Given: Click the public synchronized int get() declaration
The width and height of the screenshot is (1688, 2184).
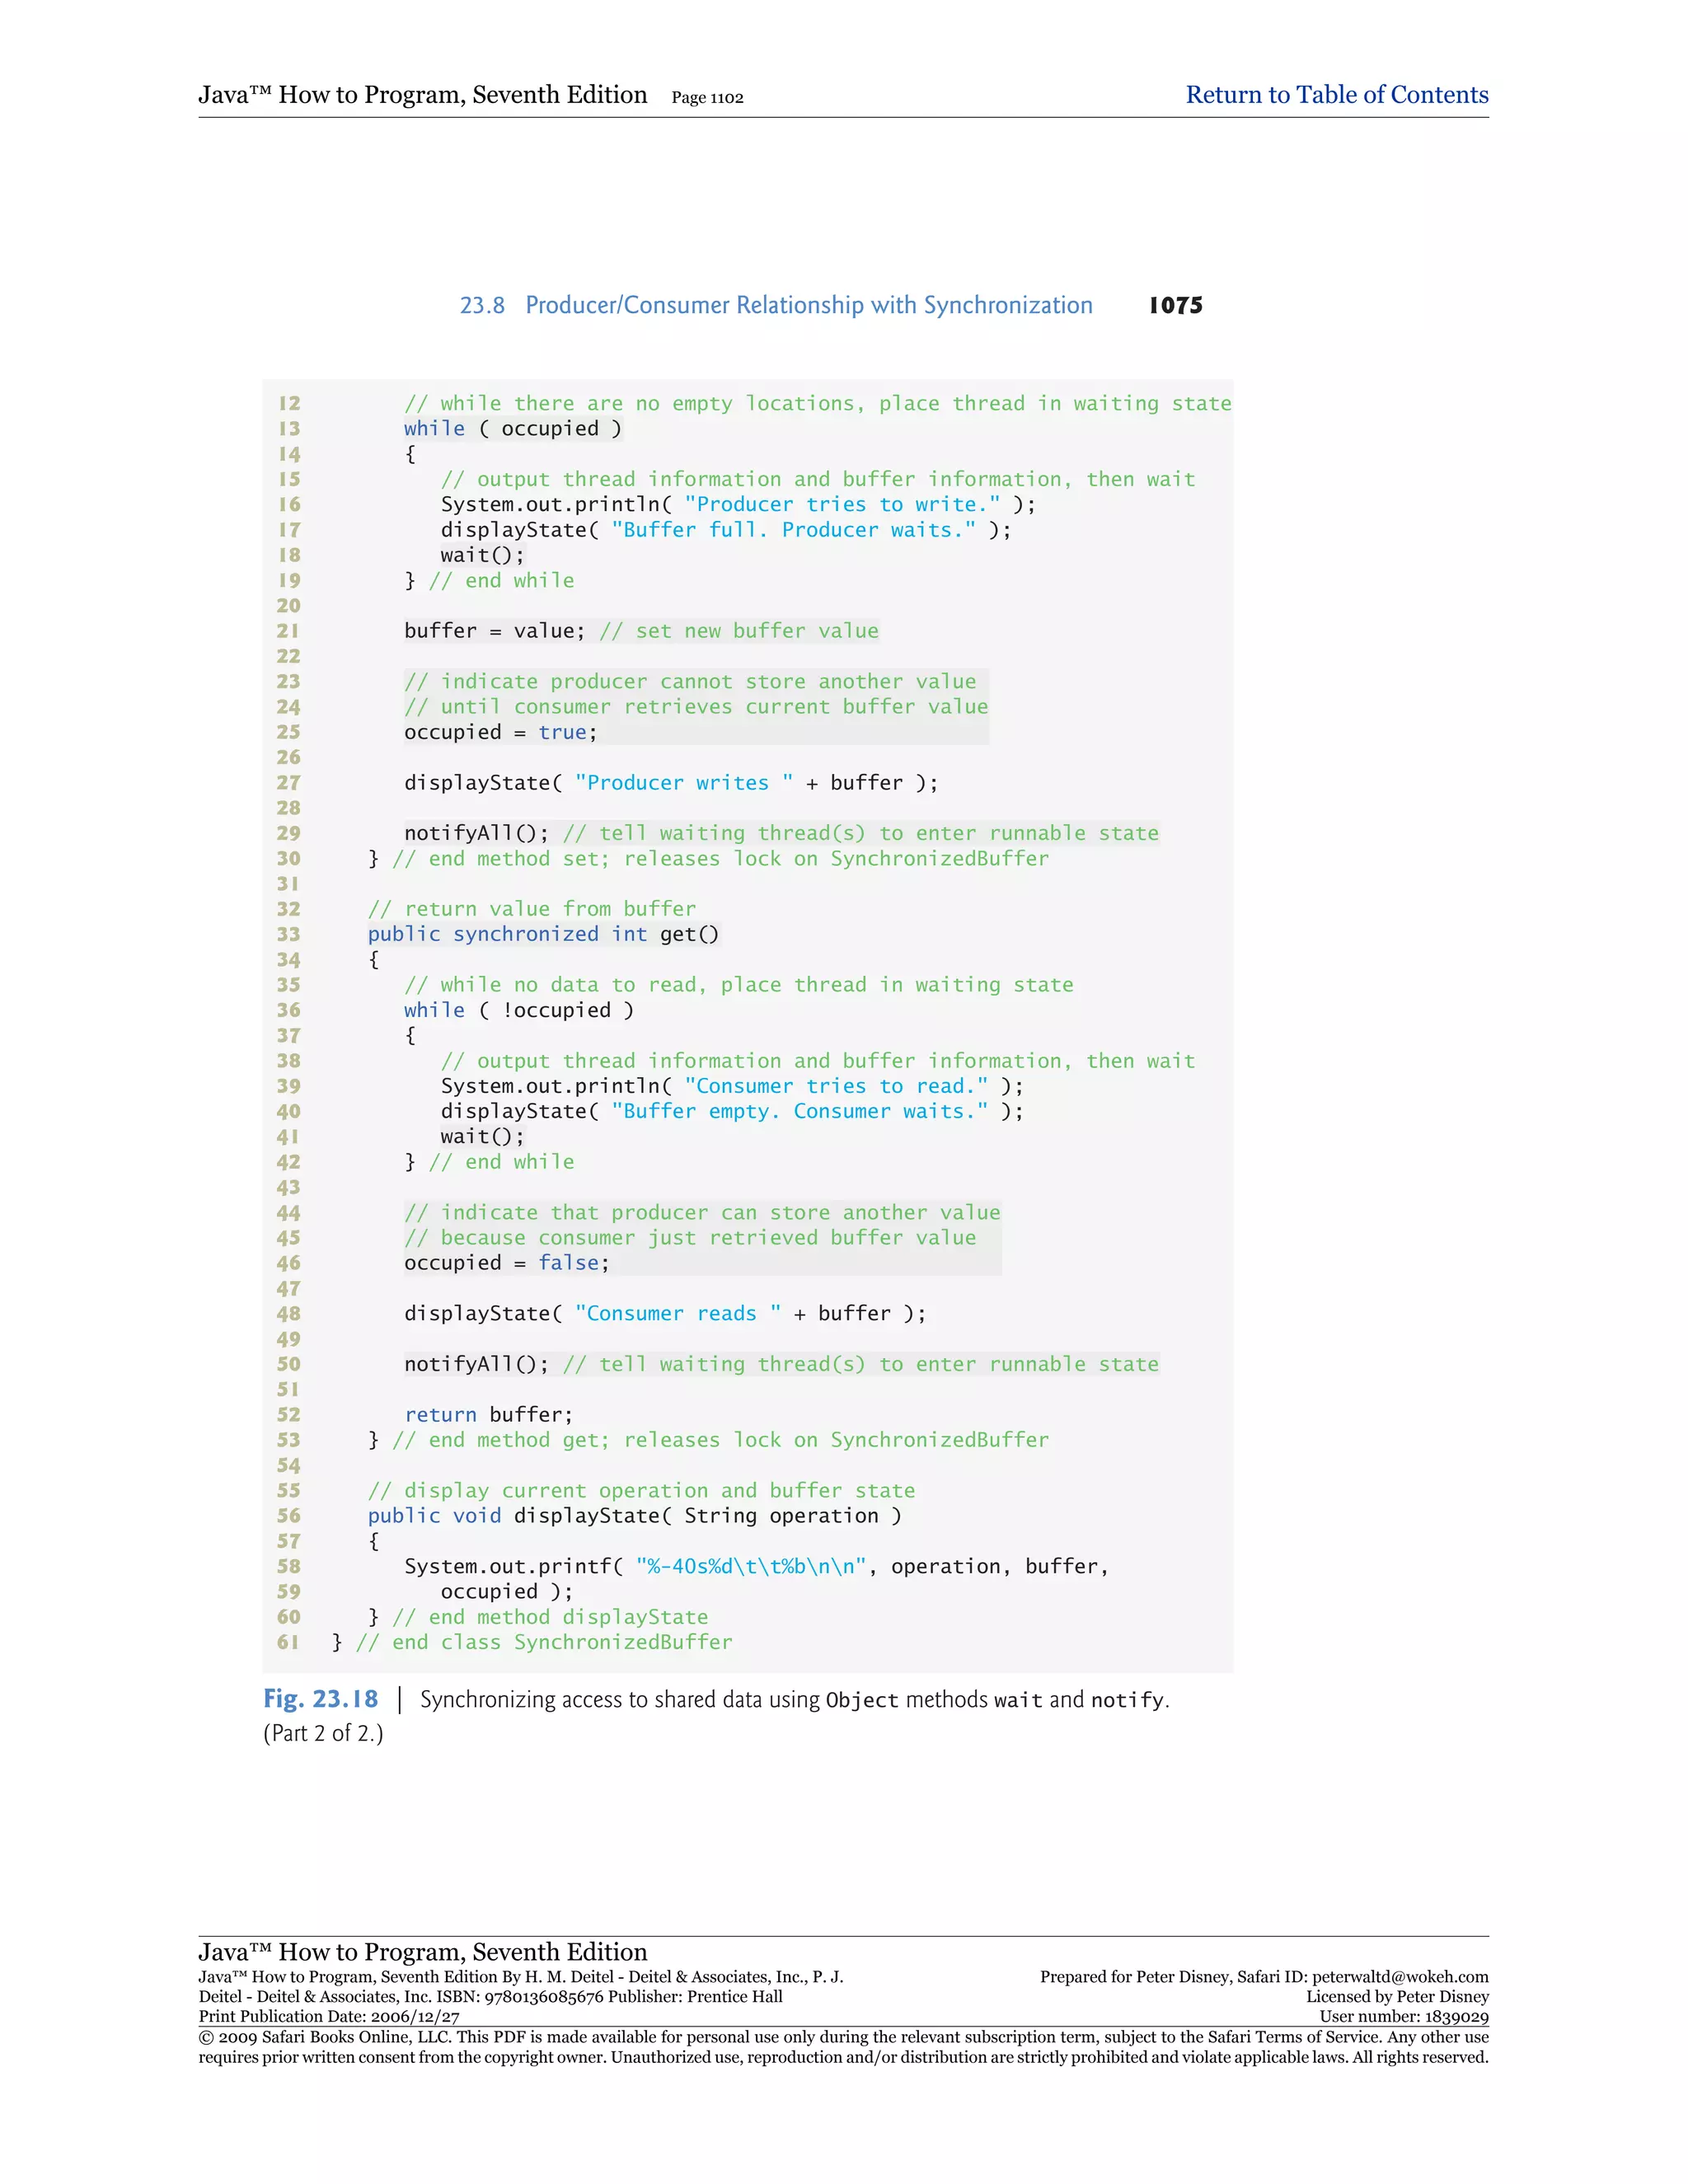Looking at the screenshot, I should click(x=543, y=934).
